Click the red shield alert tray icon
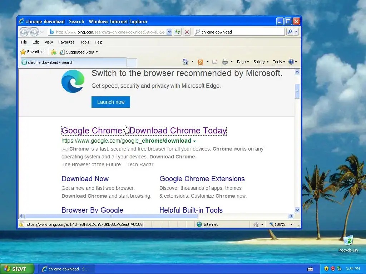 click(x=333, y=269)
